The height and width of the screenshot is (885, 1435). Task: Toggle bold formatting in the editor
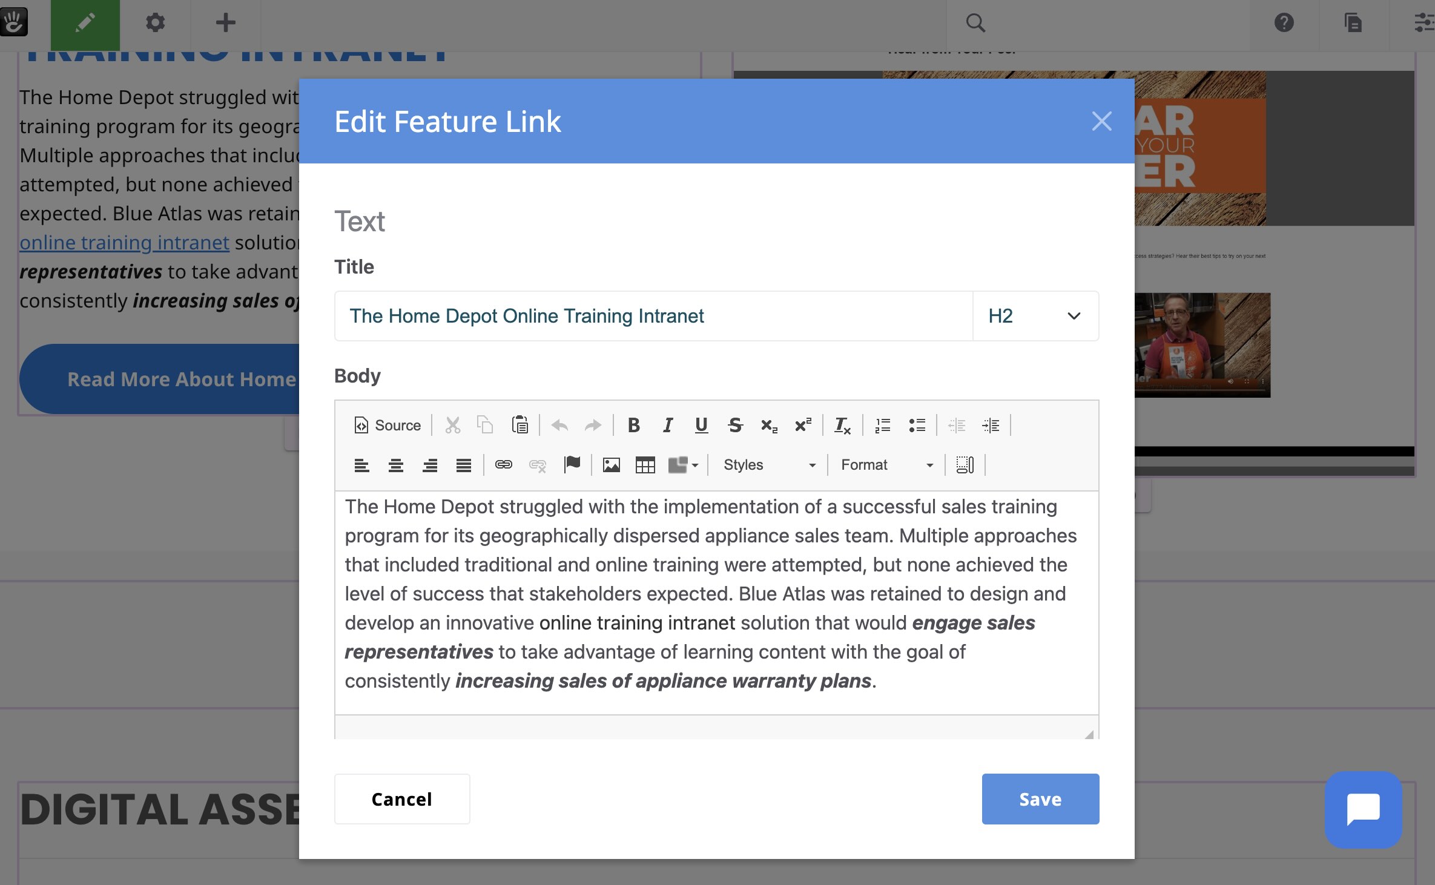click(x=633, y=425)
